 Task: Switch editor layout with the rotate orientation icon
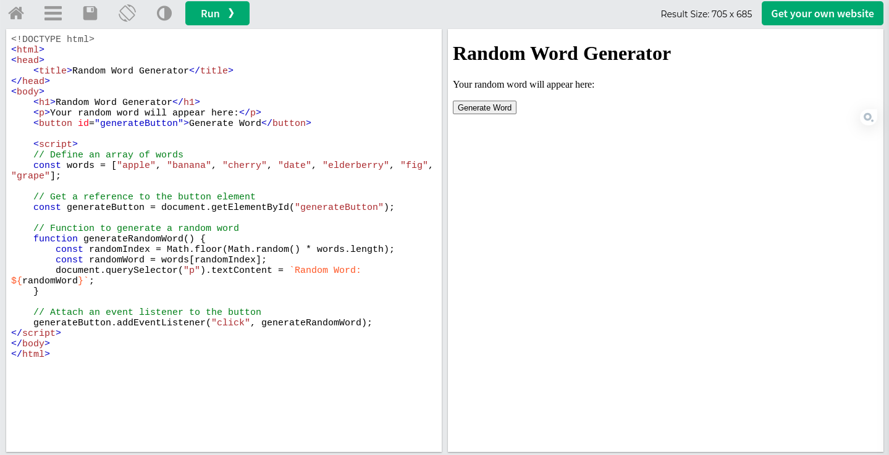(x=127, y=13)
